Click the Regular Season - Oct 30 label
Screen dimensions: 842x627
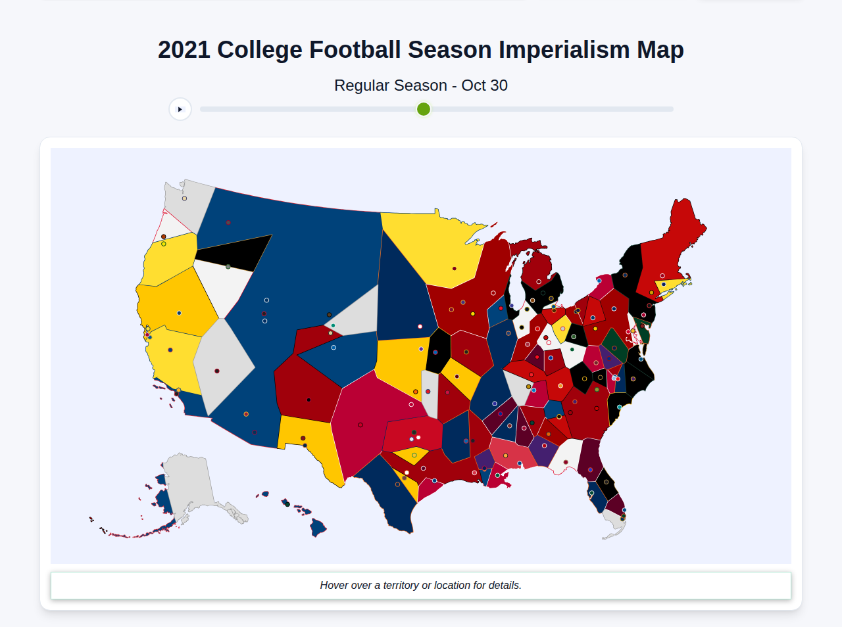(x=420, y=85)
